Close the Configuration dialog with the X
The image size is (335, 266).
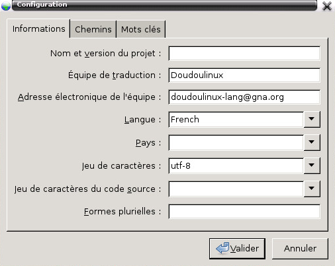pyautogui.click(x=327, y=6)
